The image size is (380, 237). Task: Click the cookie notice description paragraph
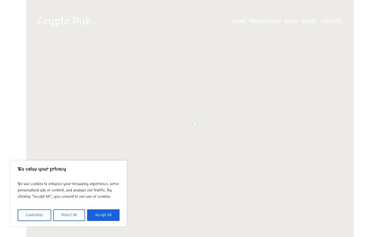(x=68, y=190)
